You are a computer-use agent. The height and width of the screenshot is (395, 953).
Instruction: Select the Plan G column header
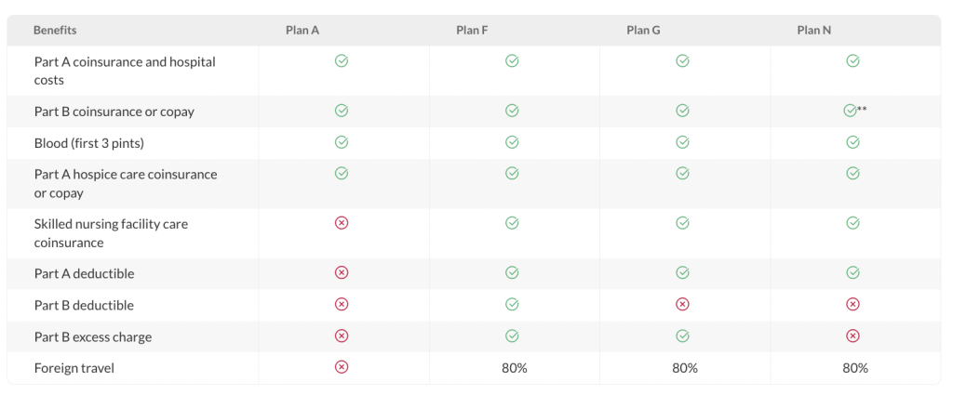coord(643,31)
